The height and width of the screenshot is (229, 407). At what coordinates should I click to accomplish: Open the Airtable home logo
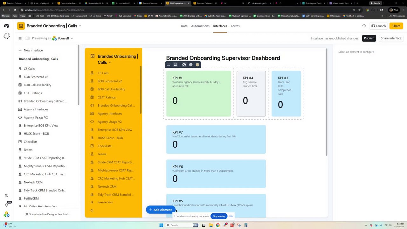click(7, 26)
